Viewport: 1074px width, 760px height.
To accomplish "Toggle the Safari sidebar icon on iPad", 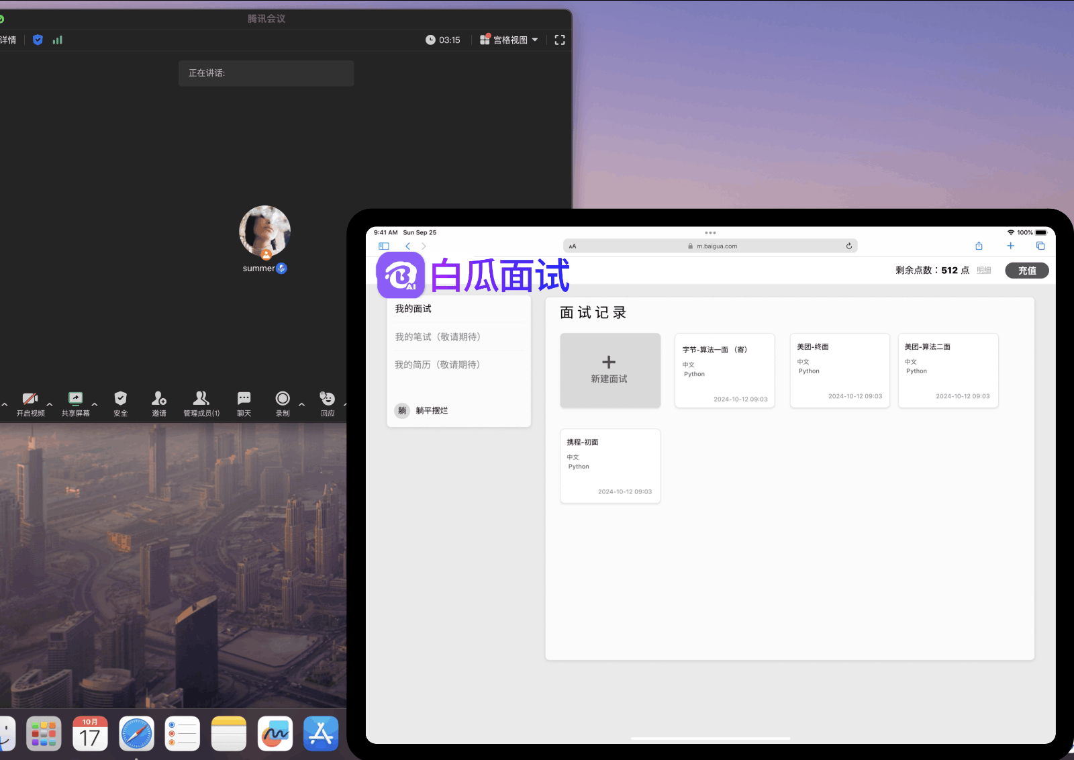I will coord(384,246).
